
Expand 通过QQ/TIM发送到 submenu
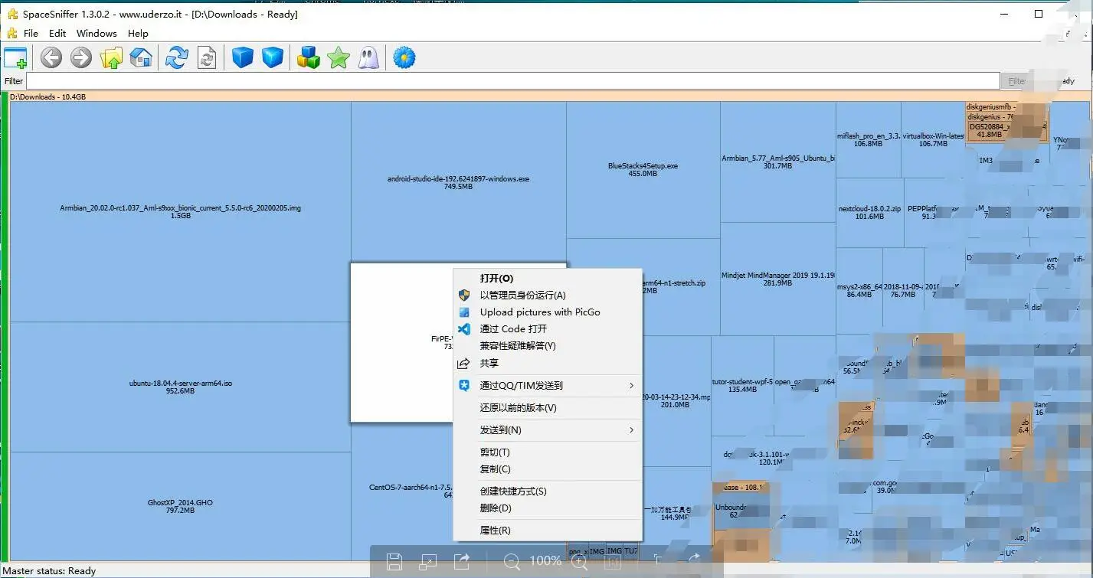(548, 386)
